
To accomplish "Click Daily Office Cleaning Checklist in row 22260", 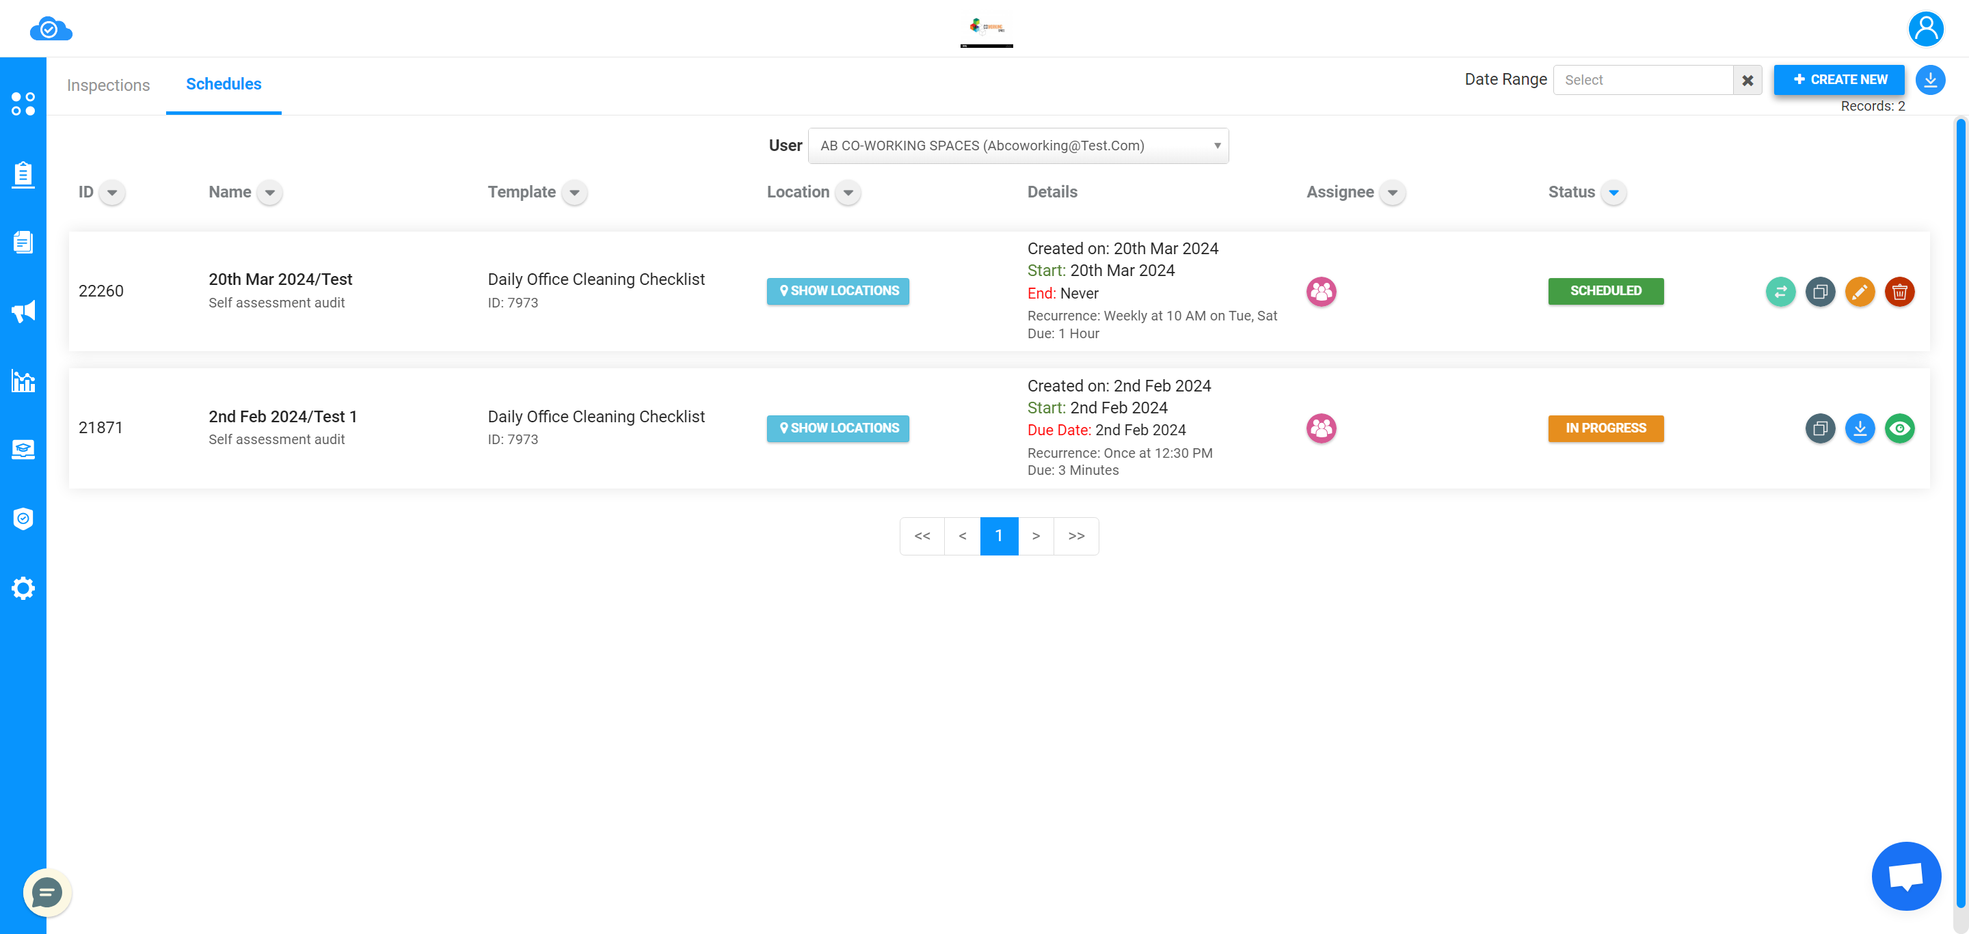I will (596, 279).
